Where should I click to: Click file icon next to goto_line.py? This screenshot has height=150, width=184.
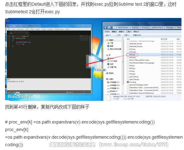(x=128, y=77)
